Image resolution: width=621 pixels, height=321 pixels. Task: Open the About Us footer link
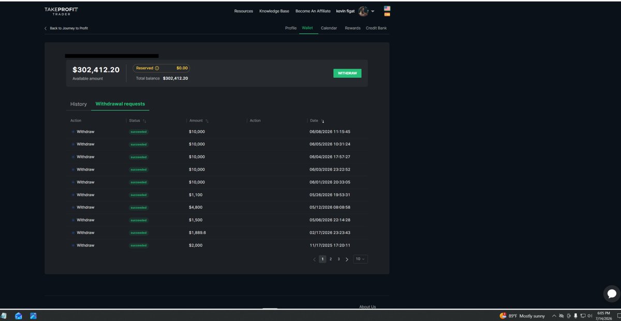tap(367, 307)
